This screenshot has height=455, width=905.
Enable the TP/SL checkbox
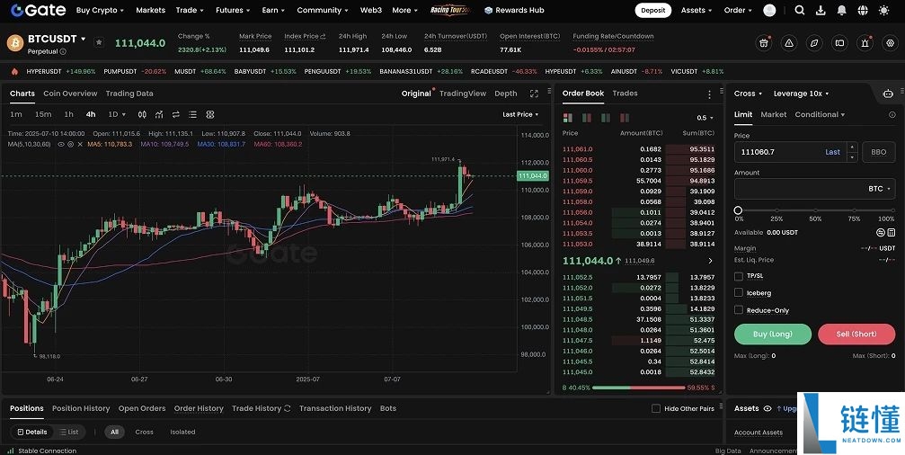pyautogui.click(x=739, y=276)
